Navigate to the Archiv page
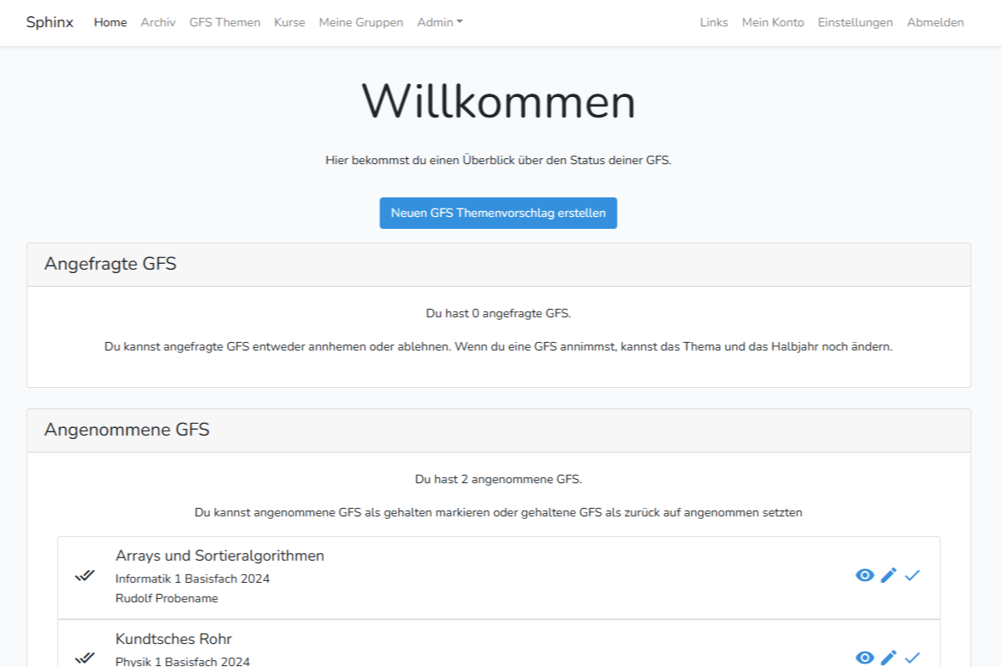 pos(157,22)
